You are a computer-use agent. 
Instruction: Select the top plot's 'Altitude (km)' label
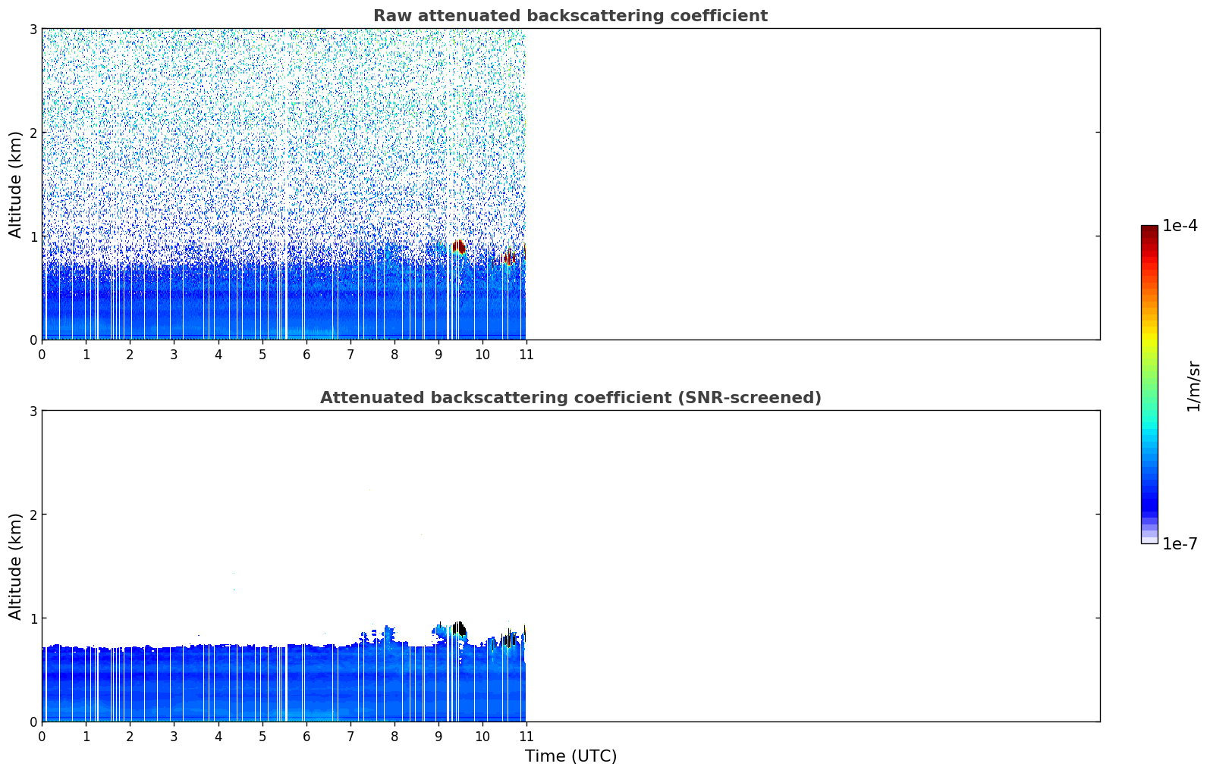tap(16, 184)
